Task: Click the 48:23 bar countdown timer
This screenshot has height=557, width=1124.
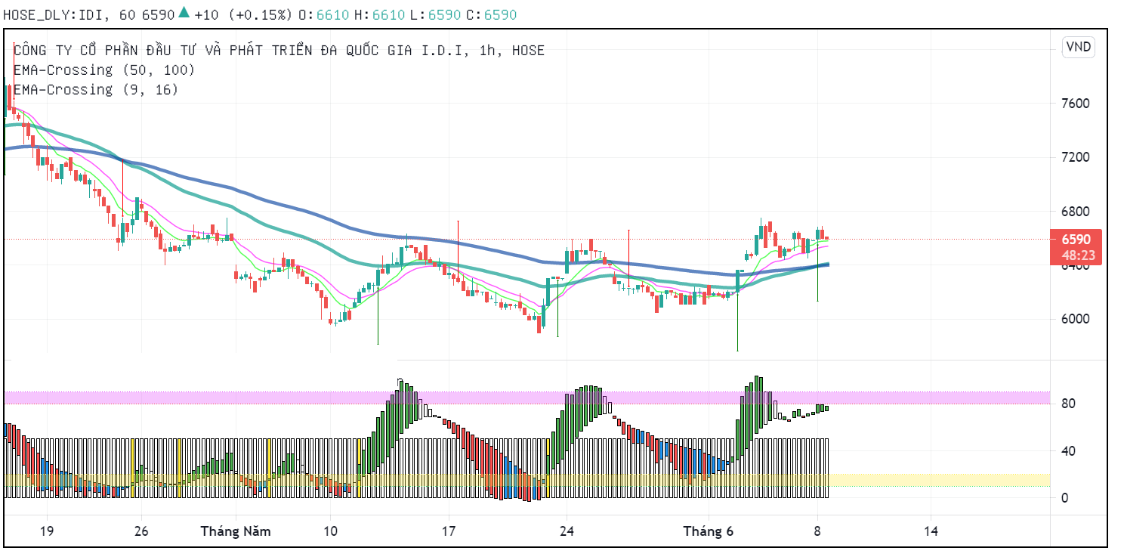Action: click(x=1076, y=255)
